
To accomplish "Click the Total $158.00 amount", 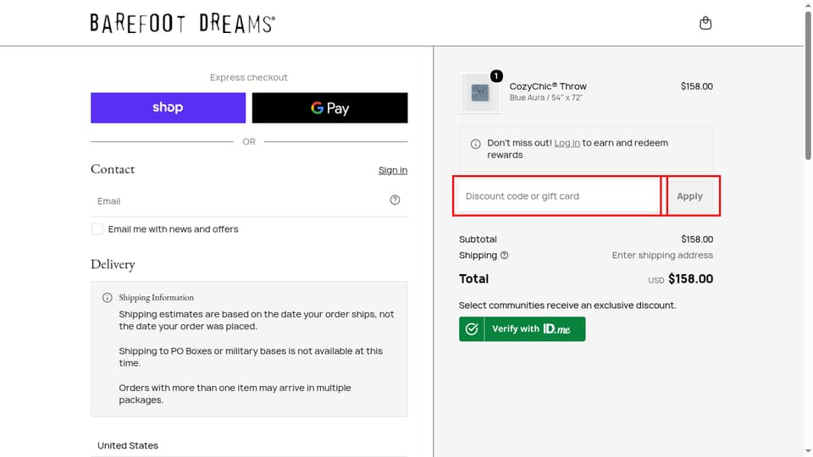I will pos(690,278).
